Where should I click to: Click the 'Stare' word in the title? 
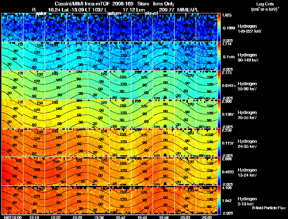[x=143, y=4]
